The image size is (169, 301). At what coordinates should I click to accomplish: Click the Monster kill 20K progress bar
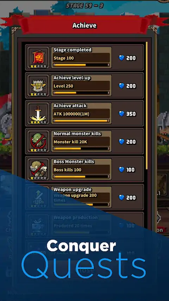pyautogui.click(x=81, y=149)
